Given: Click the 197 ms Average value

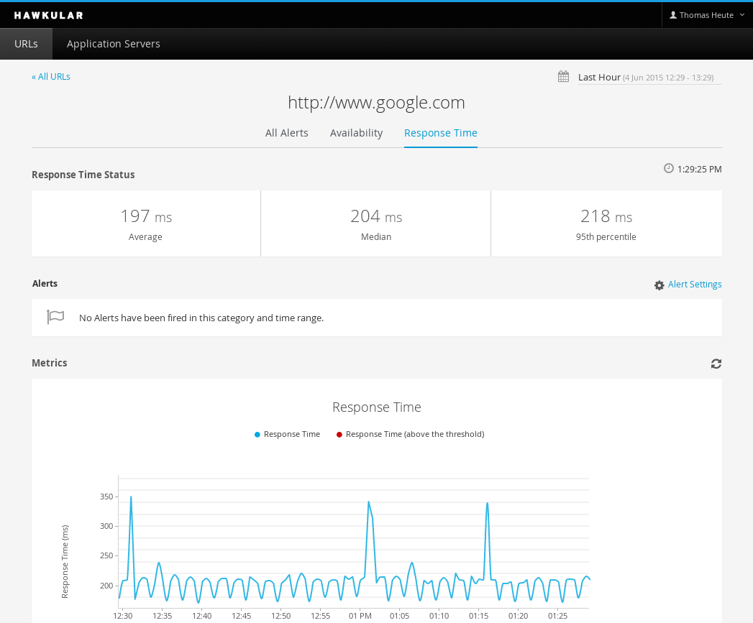Looking at the screenshot, I should (x=146, y=216).
